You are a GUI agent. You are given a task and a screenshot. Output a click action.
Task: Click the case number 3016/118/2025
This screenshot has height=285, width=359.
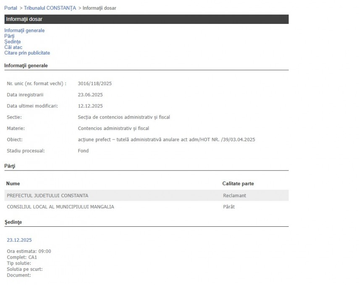(94, 84)
